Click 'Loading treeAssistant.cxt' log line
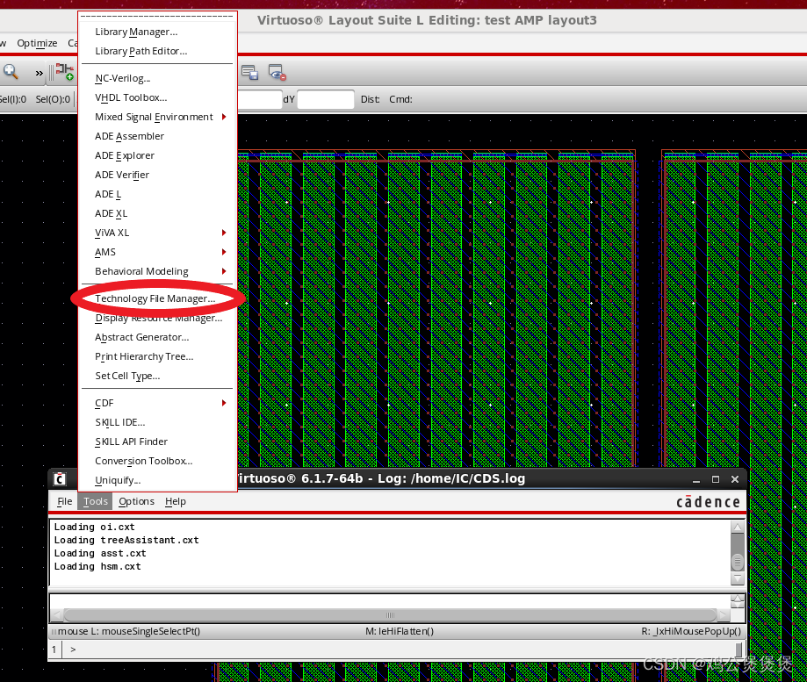The height and width of the screenshot is (682, 807). tap(126, 540)
